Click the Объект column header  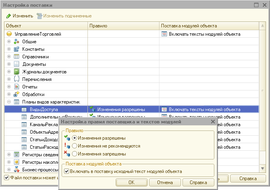[46, 26]
